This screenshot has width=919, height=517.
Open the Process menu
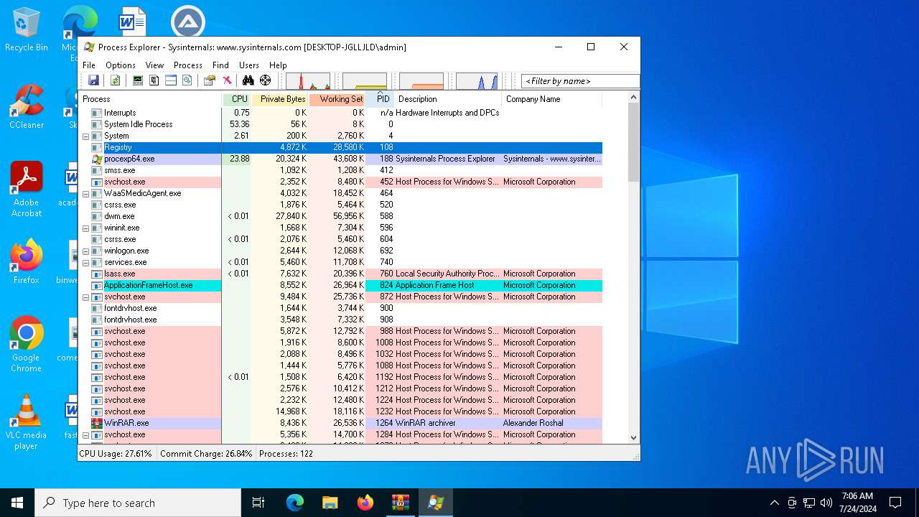(188, 65)
